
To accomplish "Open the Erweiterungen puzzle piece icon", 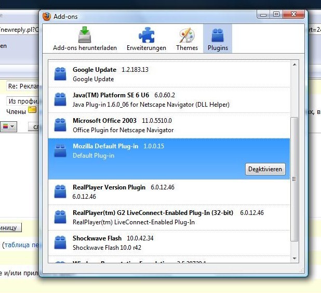I will coord(146,35).
